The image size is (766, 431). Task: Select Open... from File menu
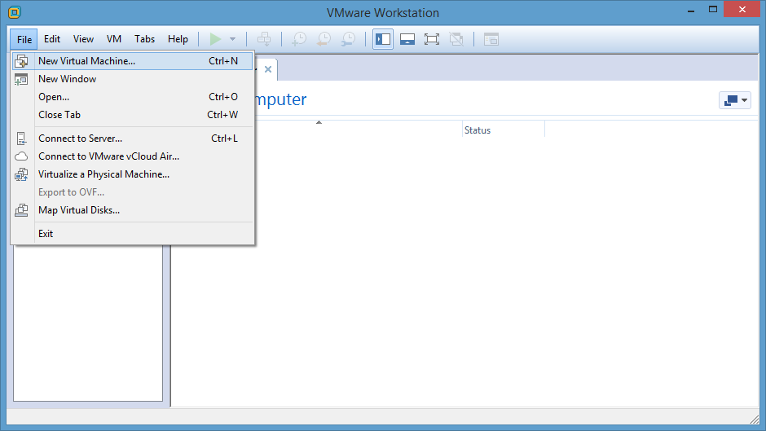(132, 97)
